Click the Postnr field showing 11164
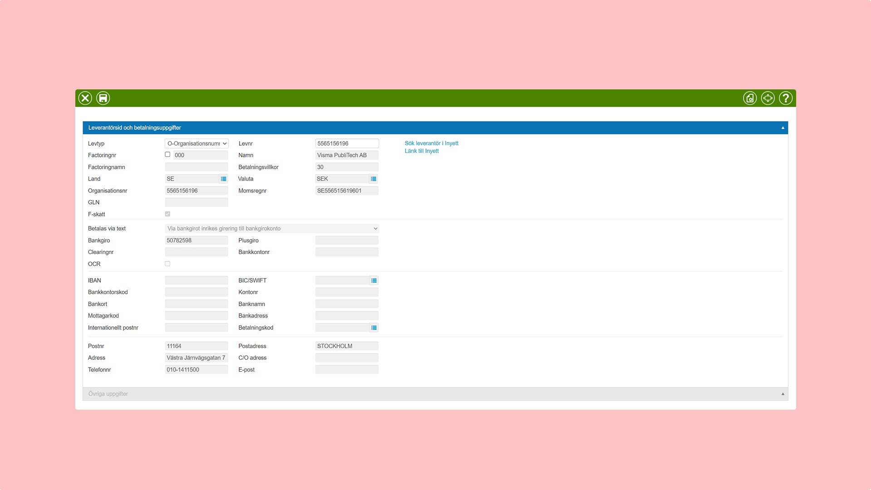Screen dimensions: 871x490 click(196, 346)
